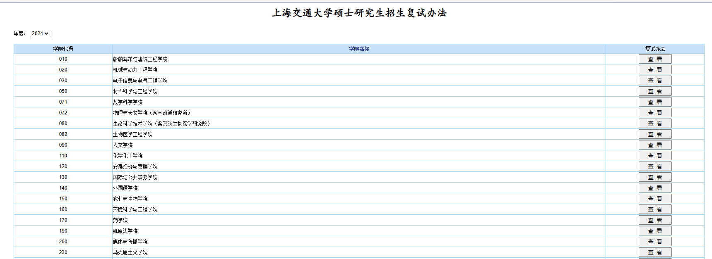Click 查看 in the 外国语学院 row
This screenshot has width=712, height=259.
pos(655,188)
